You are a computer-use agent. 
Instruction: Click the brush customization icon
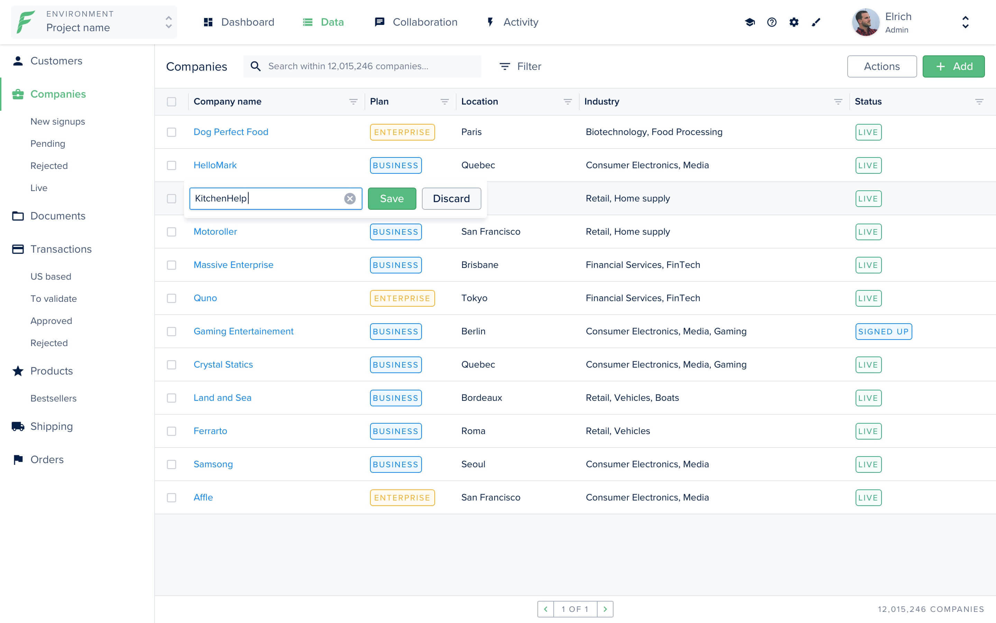coord(816,22)
